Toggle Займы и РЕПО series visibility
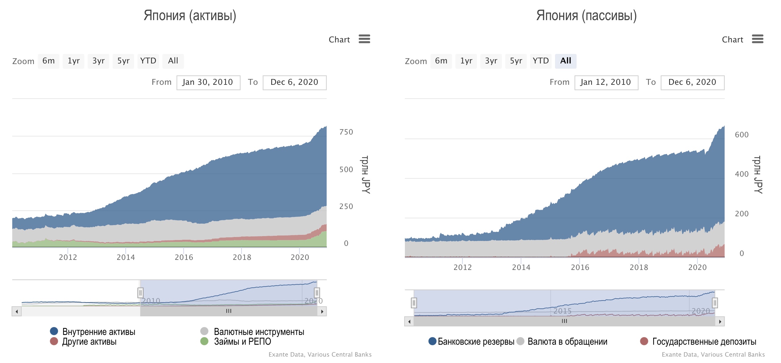The width and height of the screenshot is (781, 363). (242, 341)
